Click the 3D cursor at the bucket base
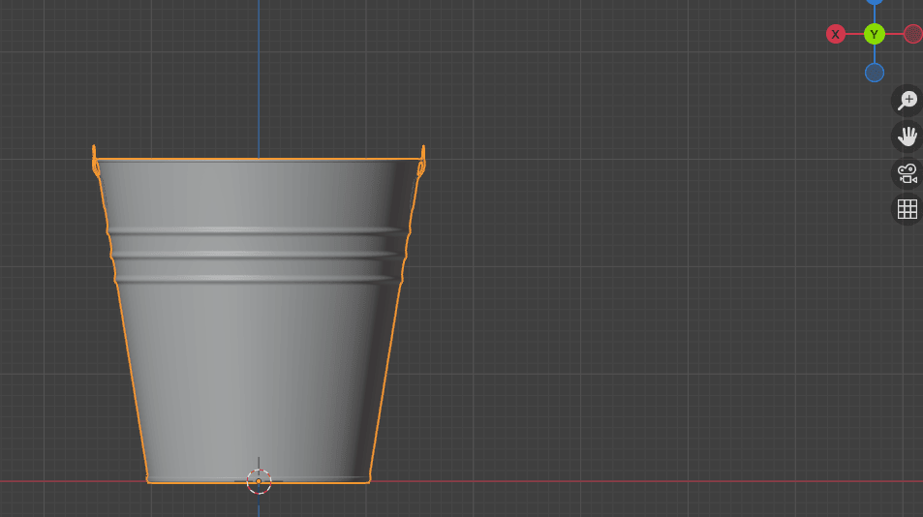Image resolution: width=923 pixels, height=517 pixels. click(x=259, y=481)
